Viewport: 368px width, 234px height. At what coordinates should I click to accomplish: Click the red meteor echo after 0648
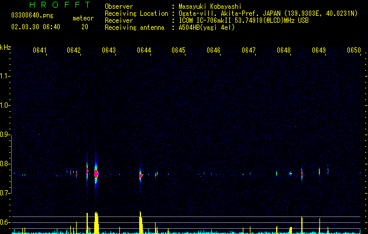[302, 174]
